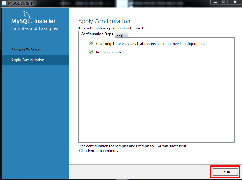The width and height of the screenshot is (242, 180).
Task: Minimize the MySQL Installer window
Action: [x=215, y=2]
